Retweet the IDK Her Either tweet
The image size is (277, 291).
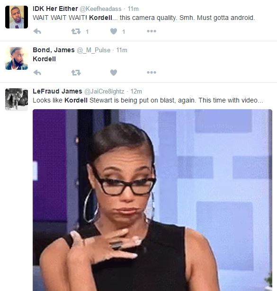click(x=76, y=31)
